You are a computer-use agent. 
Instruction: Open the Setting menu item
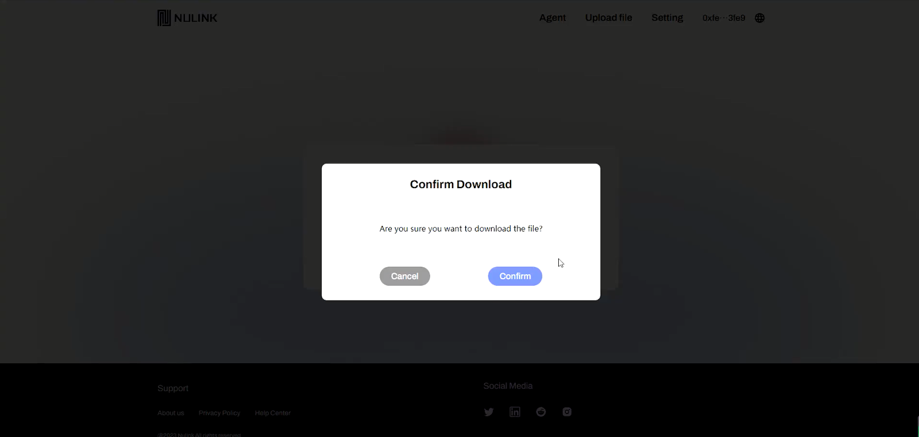click(x=667, y=18)
